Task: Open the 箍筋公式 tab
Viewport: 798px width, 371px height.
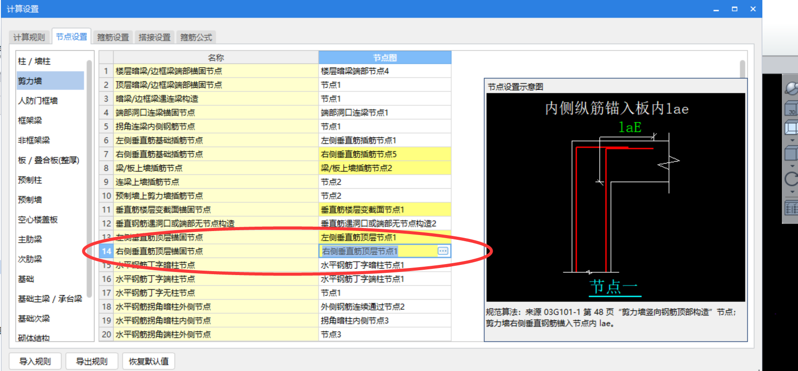Action: (x=196, y=37)
